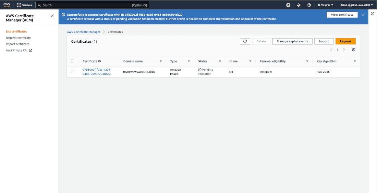Launch the CloudShell terminal icon
This screenshot has height=193, width=377.
[x=288, y=5]
